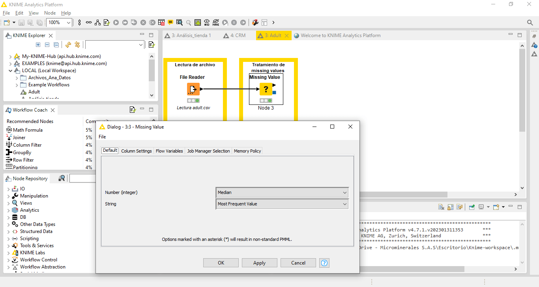This screenshot has width=539, height=287.
Task: Switch to the Job Manager Selection tab
Action: (x=208, y=151)
